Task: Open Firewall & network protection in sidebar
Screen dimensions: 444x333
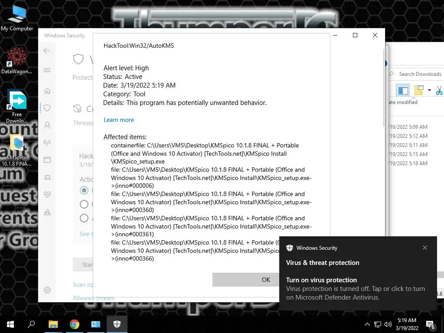Action: [47, 142]
